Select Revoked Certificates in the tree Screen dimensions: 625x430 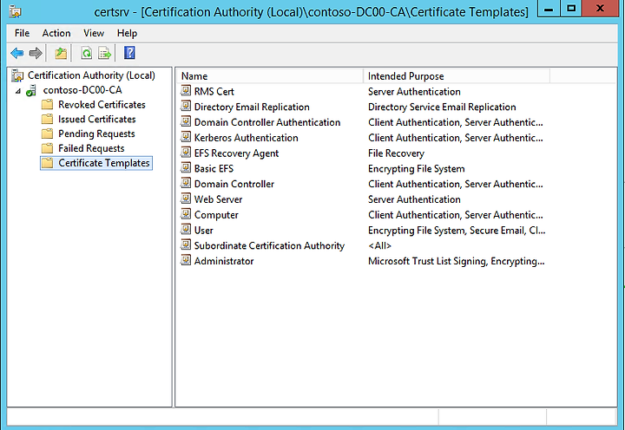102,105
